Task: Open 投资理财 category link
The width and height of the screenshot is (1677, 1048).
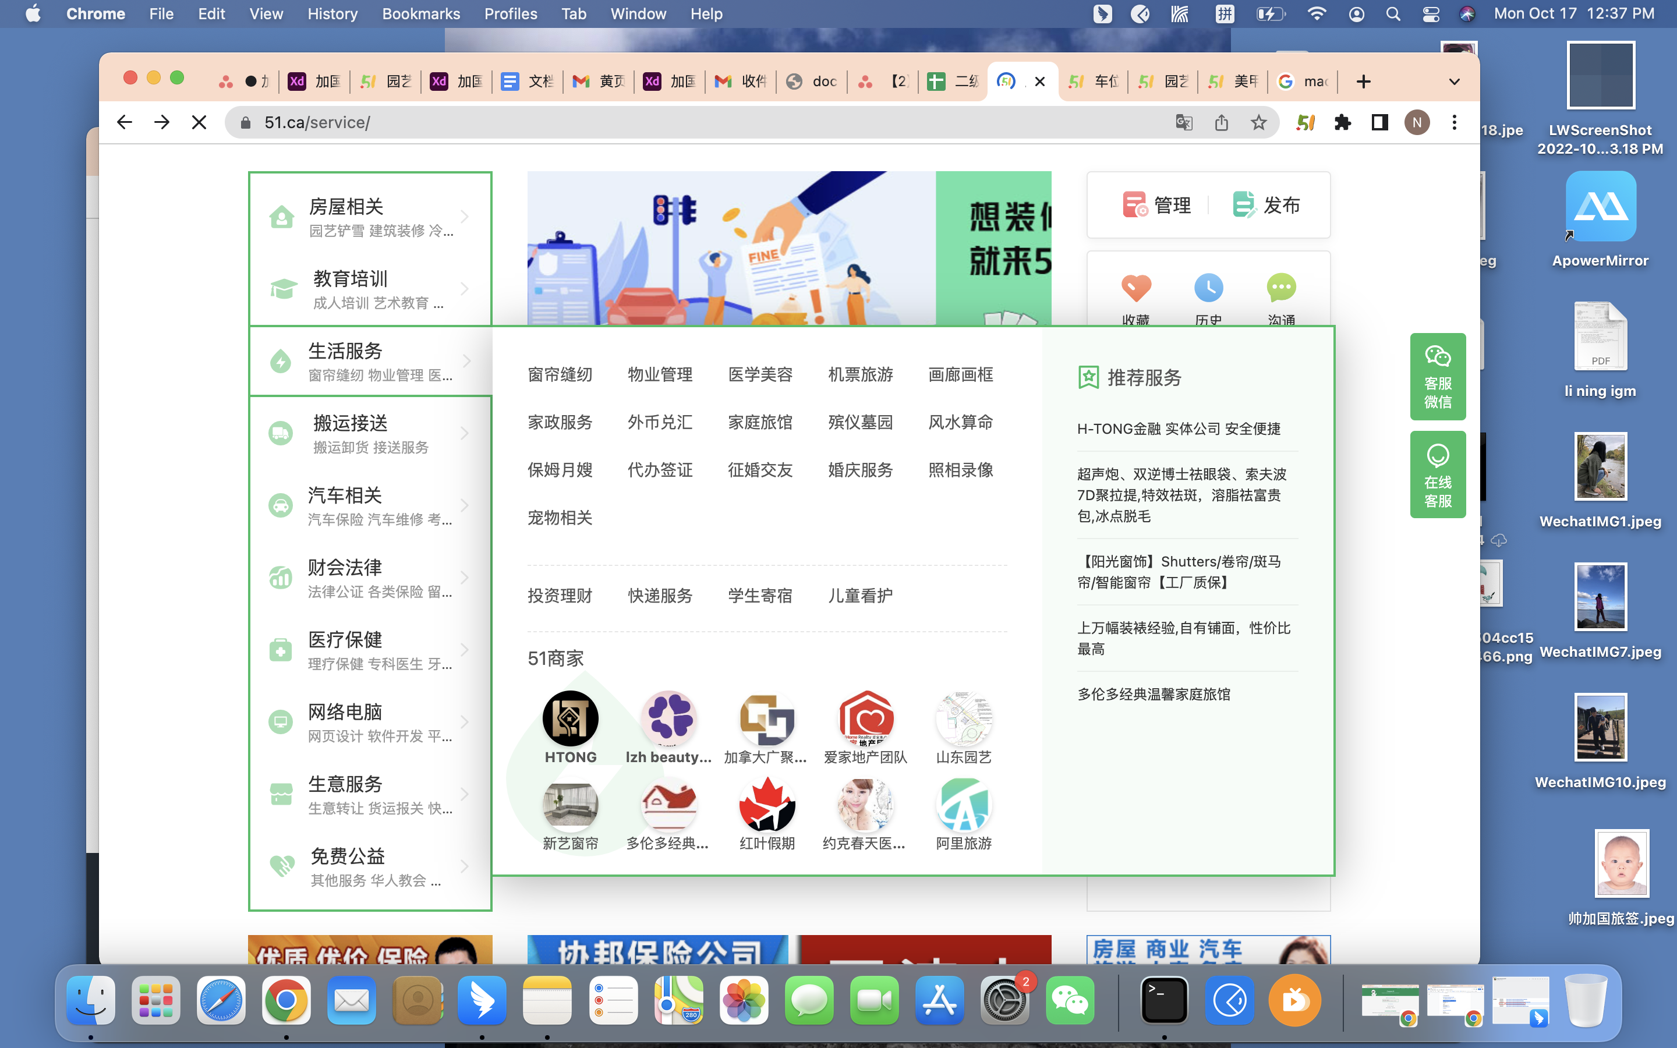Action: (560, 596)
